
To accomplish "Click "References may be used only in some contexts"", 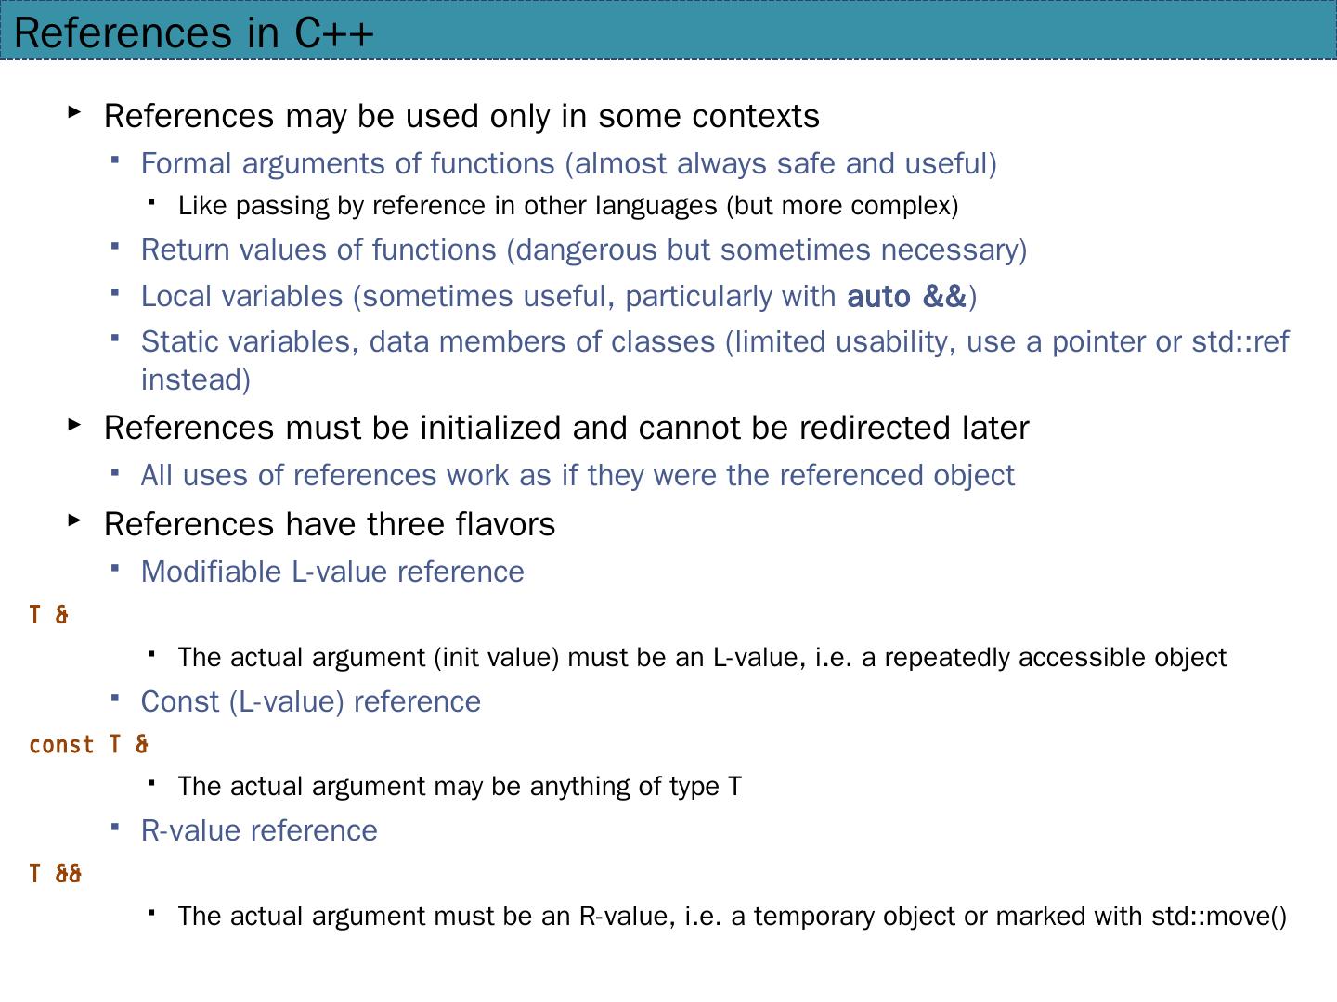I will tap(461, 117).
